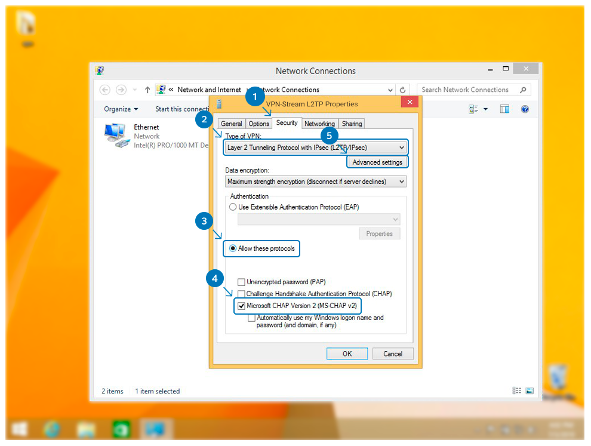The height and width of the screenshot is (446, 591).
Task: Click Cancel in VPN properties dialog
Action: (x=393, y=353)
